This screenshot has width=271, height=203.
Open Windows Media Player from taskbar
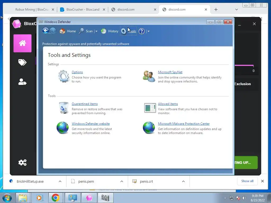tap(39, 198)
